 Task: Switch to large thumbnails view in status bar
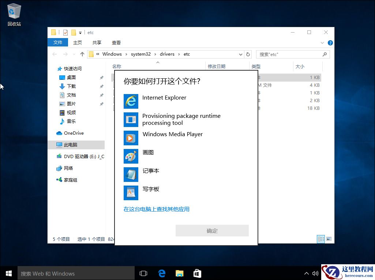click(x=329, y=239)
